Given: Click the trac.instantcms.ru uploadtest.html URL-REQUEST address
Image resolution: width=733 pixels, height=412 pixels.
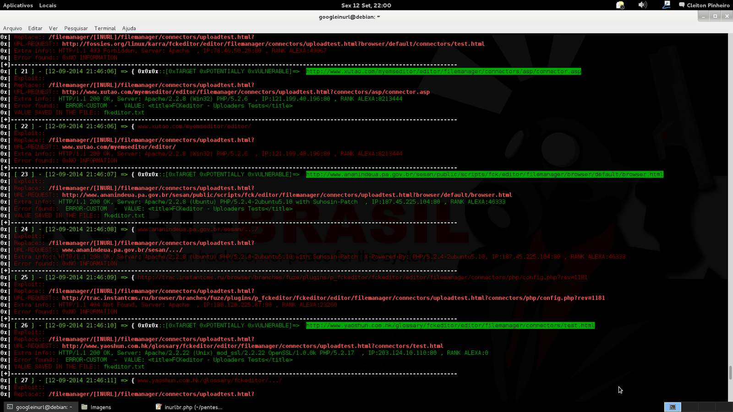Looking at the screenshot, I should click(x=334, y=298).
